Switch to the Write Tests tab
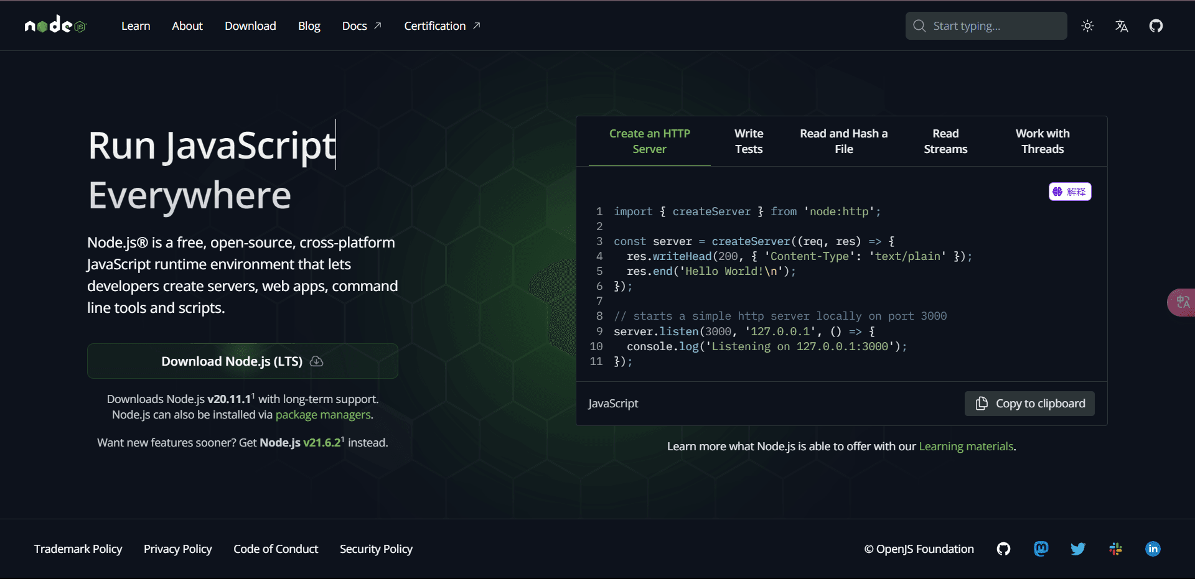This screenshot has width=1195, height=579. click(749, 141)
